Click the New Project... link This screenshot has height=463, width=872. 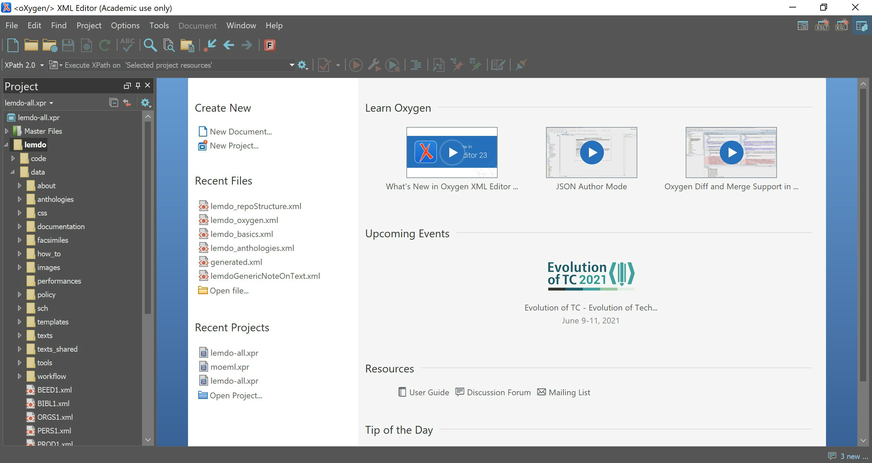click(234, 146)
